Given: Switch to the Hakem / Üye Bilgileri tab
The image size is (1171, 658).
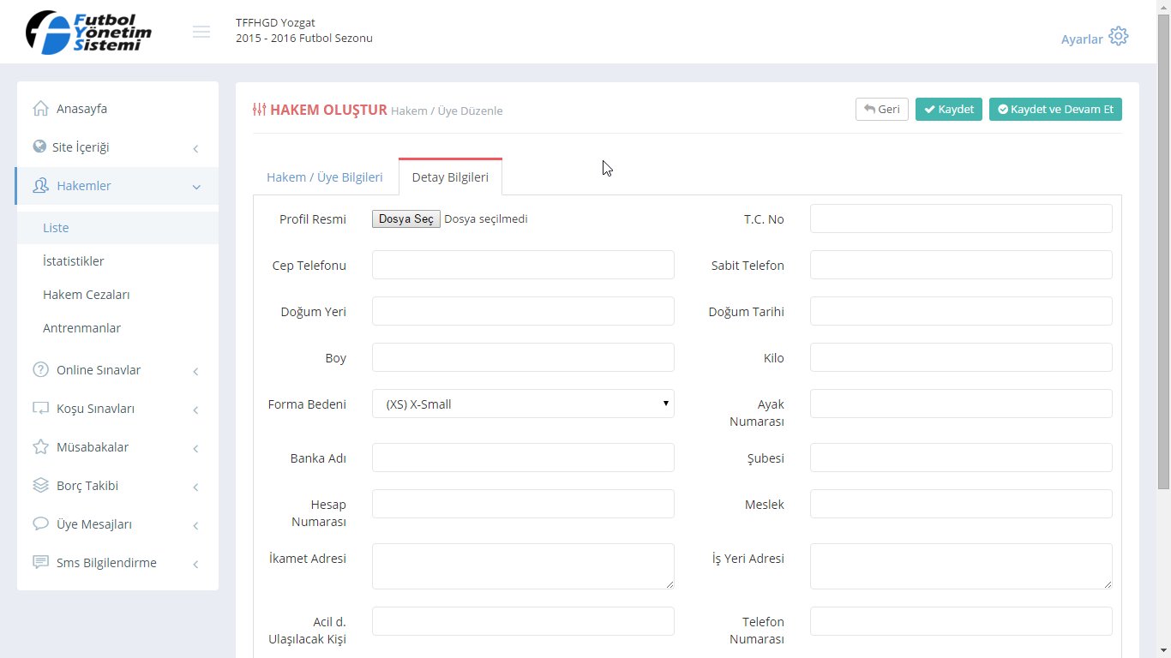Looking at the screenshot, I should 325,177.
